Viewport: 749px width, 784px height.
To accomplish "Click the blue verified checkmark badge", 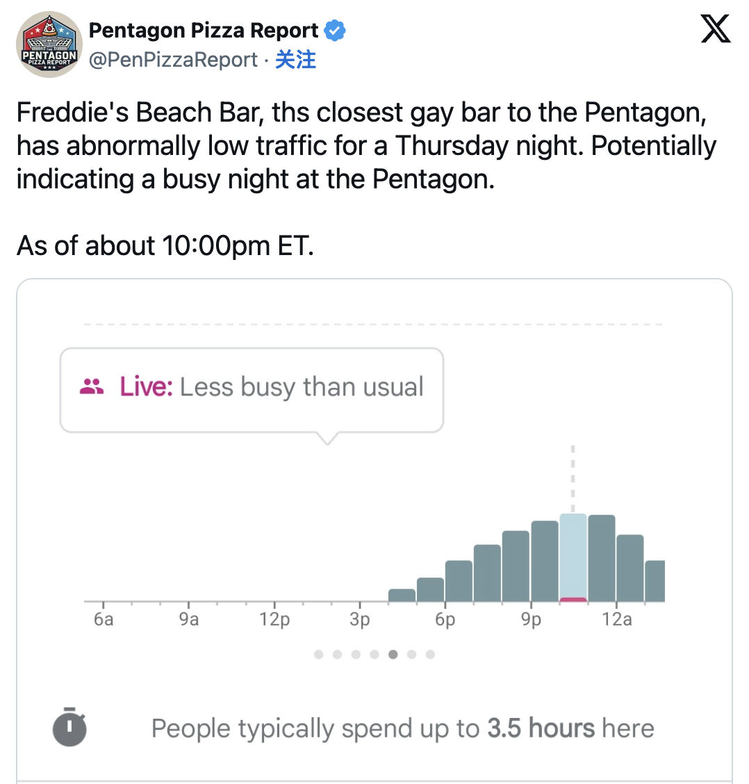I will coord(335,31).
